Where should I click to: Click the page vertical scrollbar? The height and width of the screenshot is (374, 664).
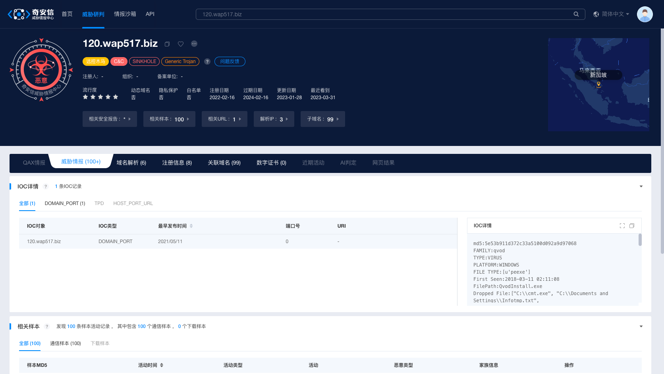[662, 141]
